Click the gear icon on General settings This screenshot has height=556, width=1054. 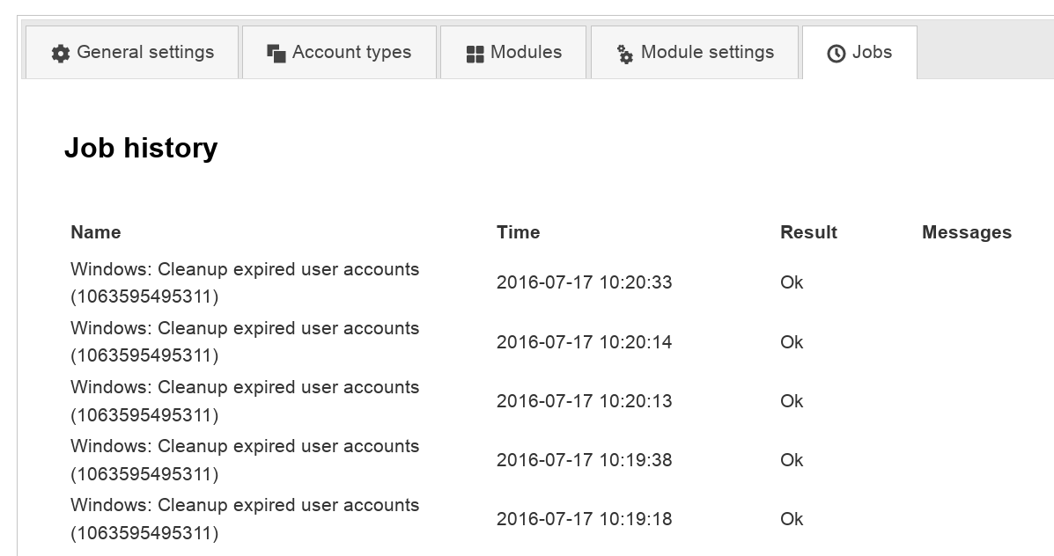[61, 54]
